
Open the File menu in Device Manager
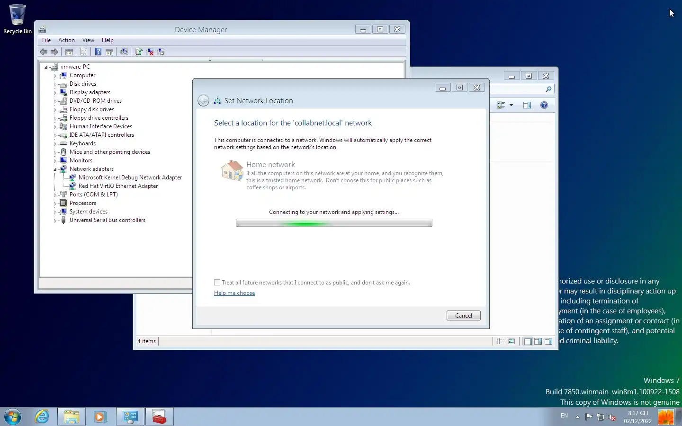tap(46, 40)
